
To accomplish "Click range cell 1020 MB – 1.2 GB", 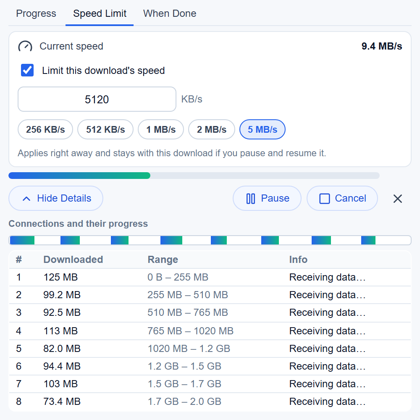I will point(189,349).
